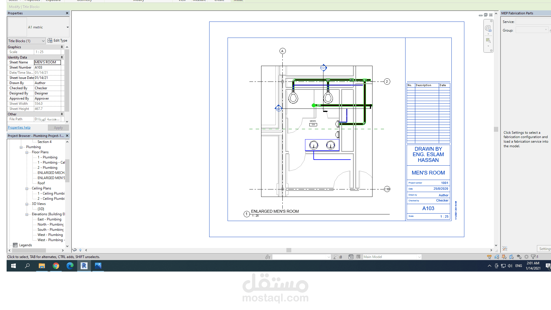551x310 pixels.
Task: Collapse the Floor Plans tree node
Action: point(27,152)
